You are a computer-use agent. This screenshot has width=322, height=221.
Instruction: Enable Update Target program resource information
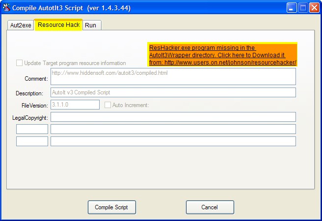(20, 63)
